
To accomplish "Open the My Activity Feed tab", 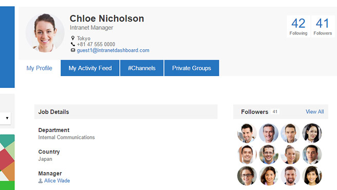I will pyautogui.click(x=90, y=68).
